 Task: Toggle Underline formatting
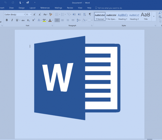click(17, 20)
